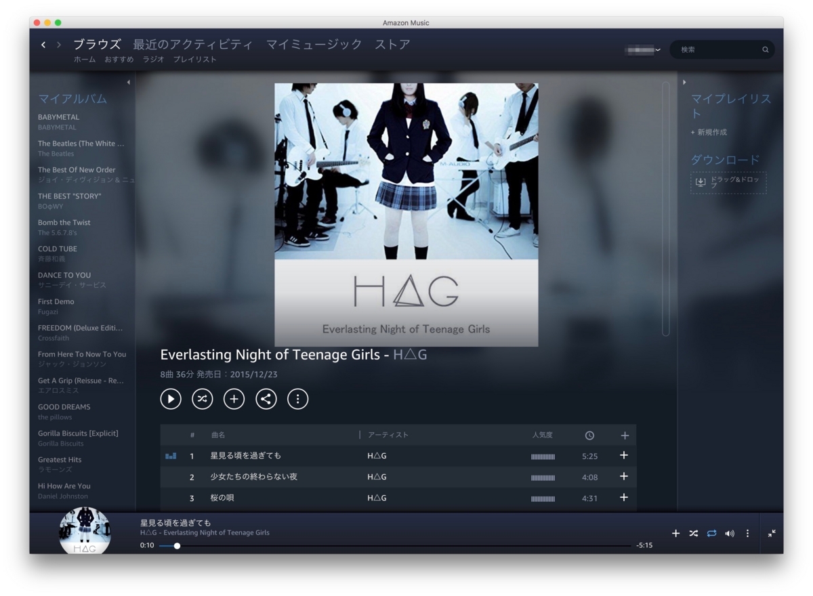Add album to library with round plus button
Viewport: 813px width, 596px height.
click(x=234, y=399)
